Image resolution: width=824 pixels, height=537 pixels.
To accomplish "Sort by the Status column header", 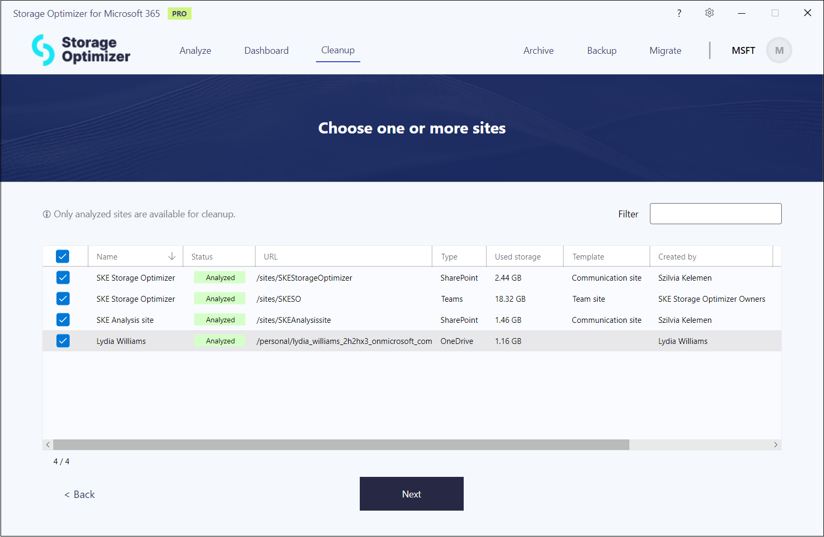I will [x=202, y=257].
